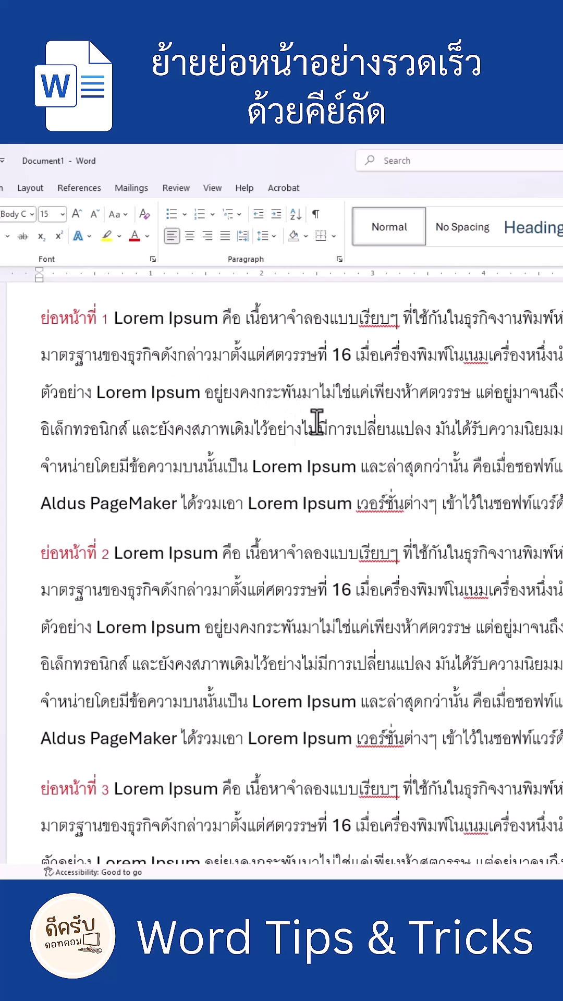Open the References tab
This screenshot has height=1001, width=563.
pos(79,188)
